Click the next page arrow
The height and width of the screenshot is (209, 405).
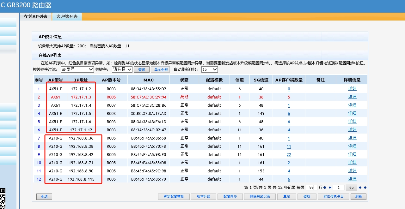click(360, 188)
